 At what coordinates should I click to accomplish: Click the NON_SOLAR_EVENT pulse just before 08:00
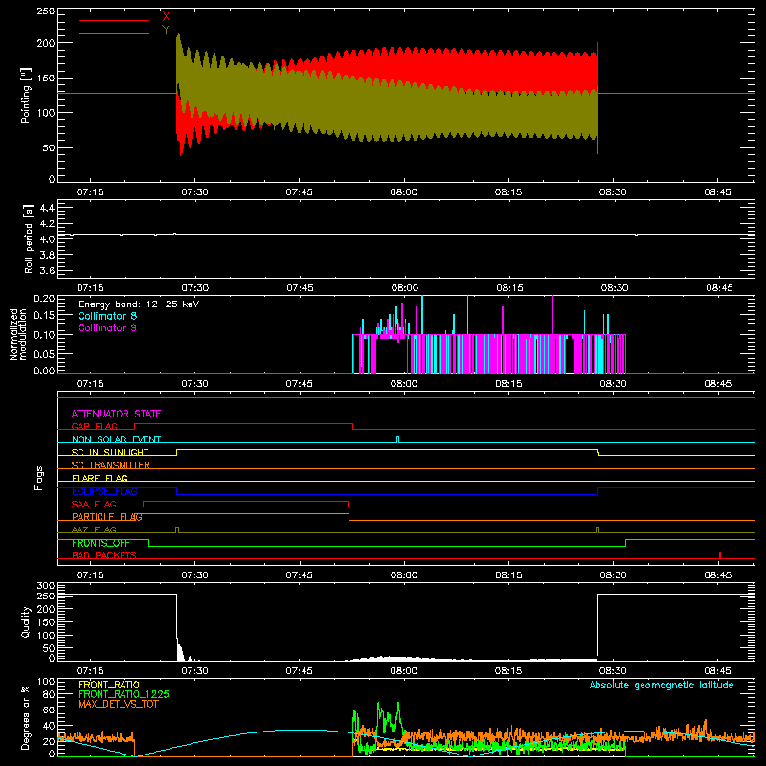398,439
